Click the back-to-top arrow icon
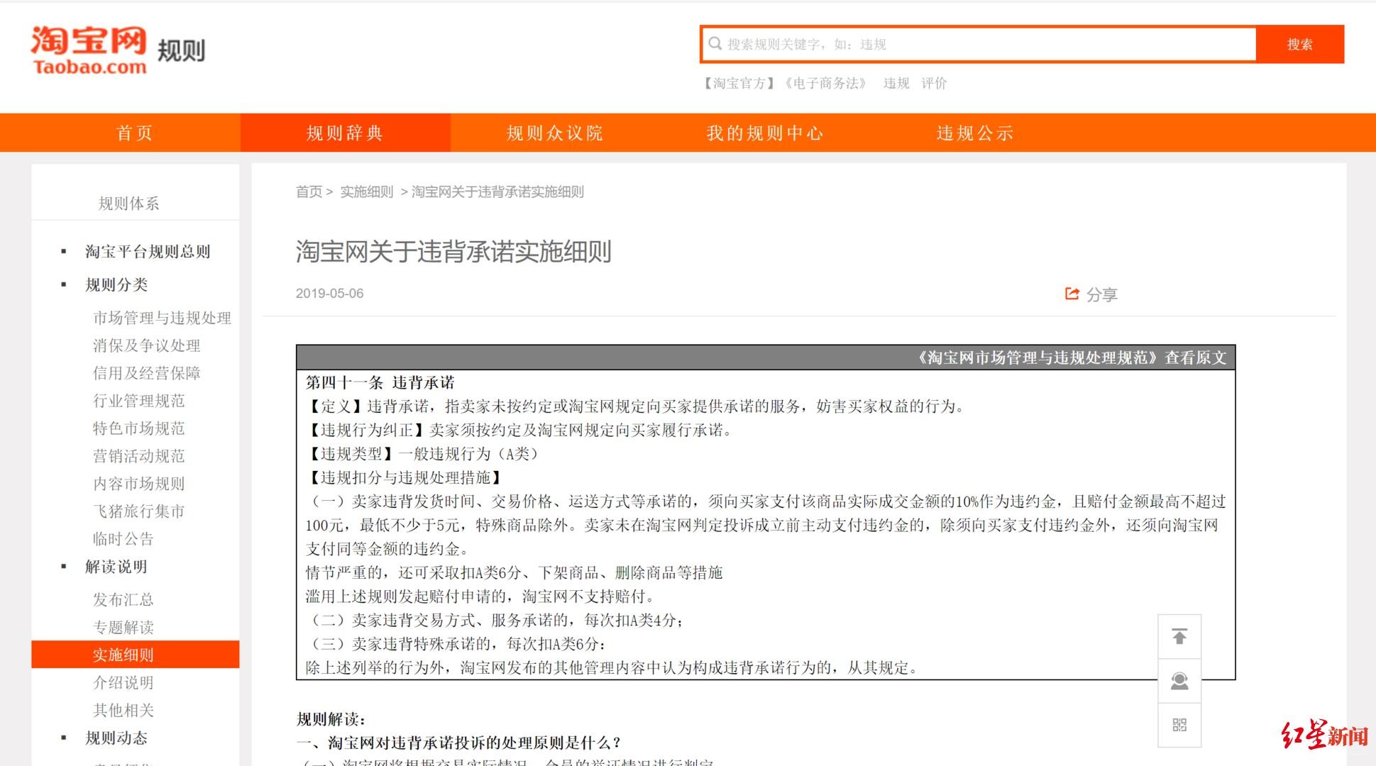The image size is (1376, 766). (x=1179, y=636)
